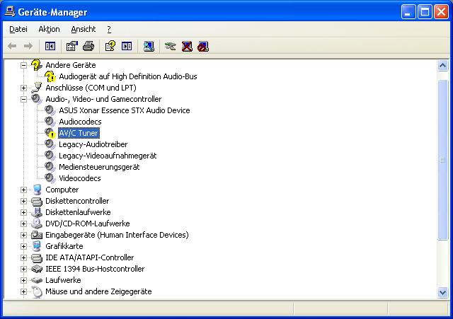453x319 pixels.
Task: Click the scan for hardware changes icon
Action: click(x=149, y=46)
